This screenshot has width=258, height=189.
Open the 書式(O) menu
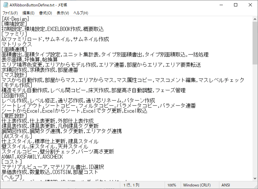click(45, 13)
